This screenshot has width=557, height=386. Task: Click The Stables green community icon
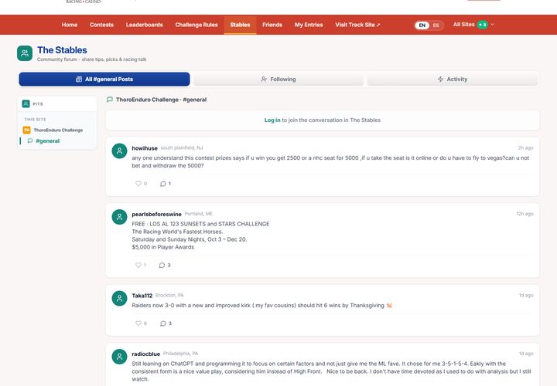[25, 53]
